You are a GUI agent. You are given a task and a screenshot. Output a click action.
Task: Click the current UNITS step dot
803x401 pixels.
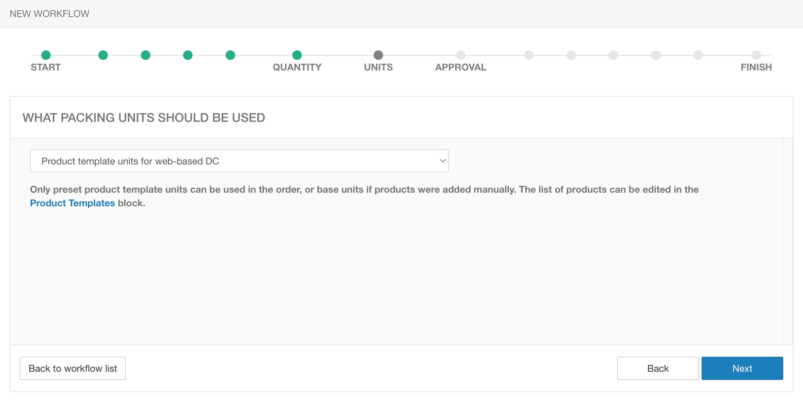pos(378,55)
